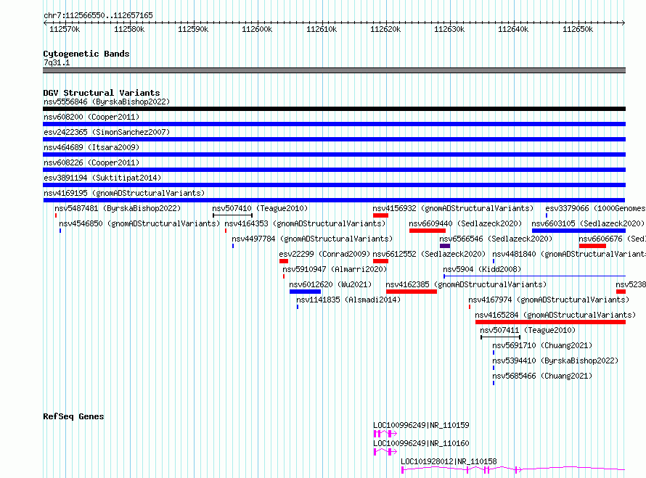646x478 pixels.
Task: Select the thin blue nsv5904 (Kidd2008) line
Action: pyautogui.click(x=534, y=276)
